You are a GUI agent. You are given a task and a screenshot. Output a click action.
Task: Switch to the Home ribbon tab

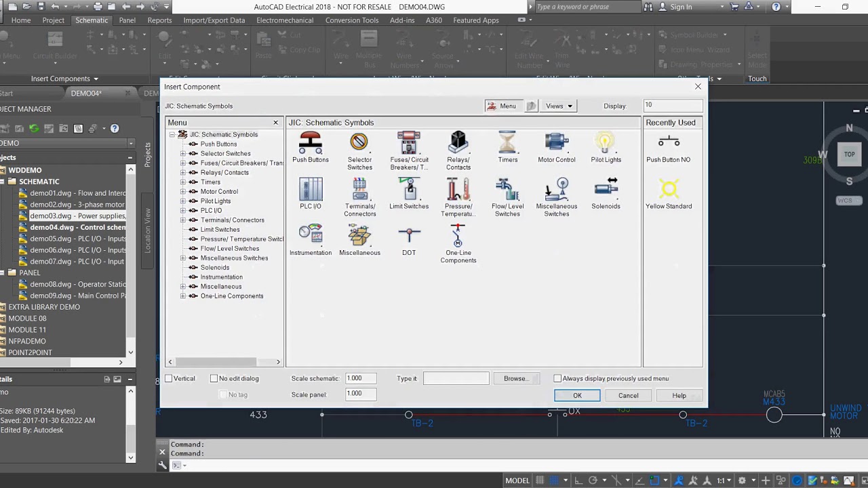20,20
